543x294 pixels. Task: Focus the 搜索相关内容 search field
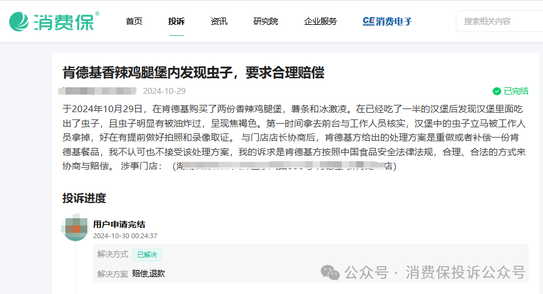point(499,21)
